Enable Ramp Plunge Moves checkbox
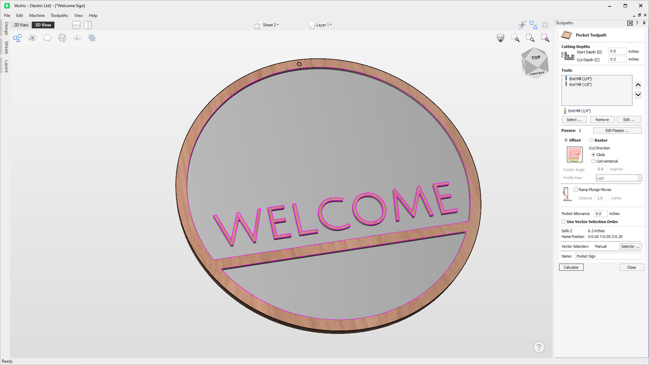 [576, 189]
